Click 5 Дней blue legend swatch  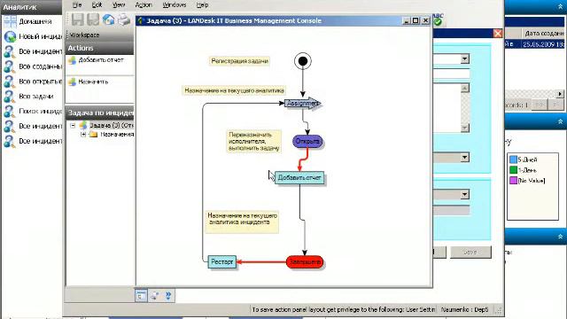[x=513, y=159]
